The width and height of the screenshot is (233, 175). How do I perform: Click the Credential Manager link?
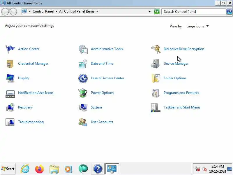(33, 64)
